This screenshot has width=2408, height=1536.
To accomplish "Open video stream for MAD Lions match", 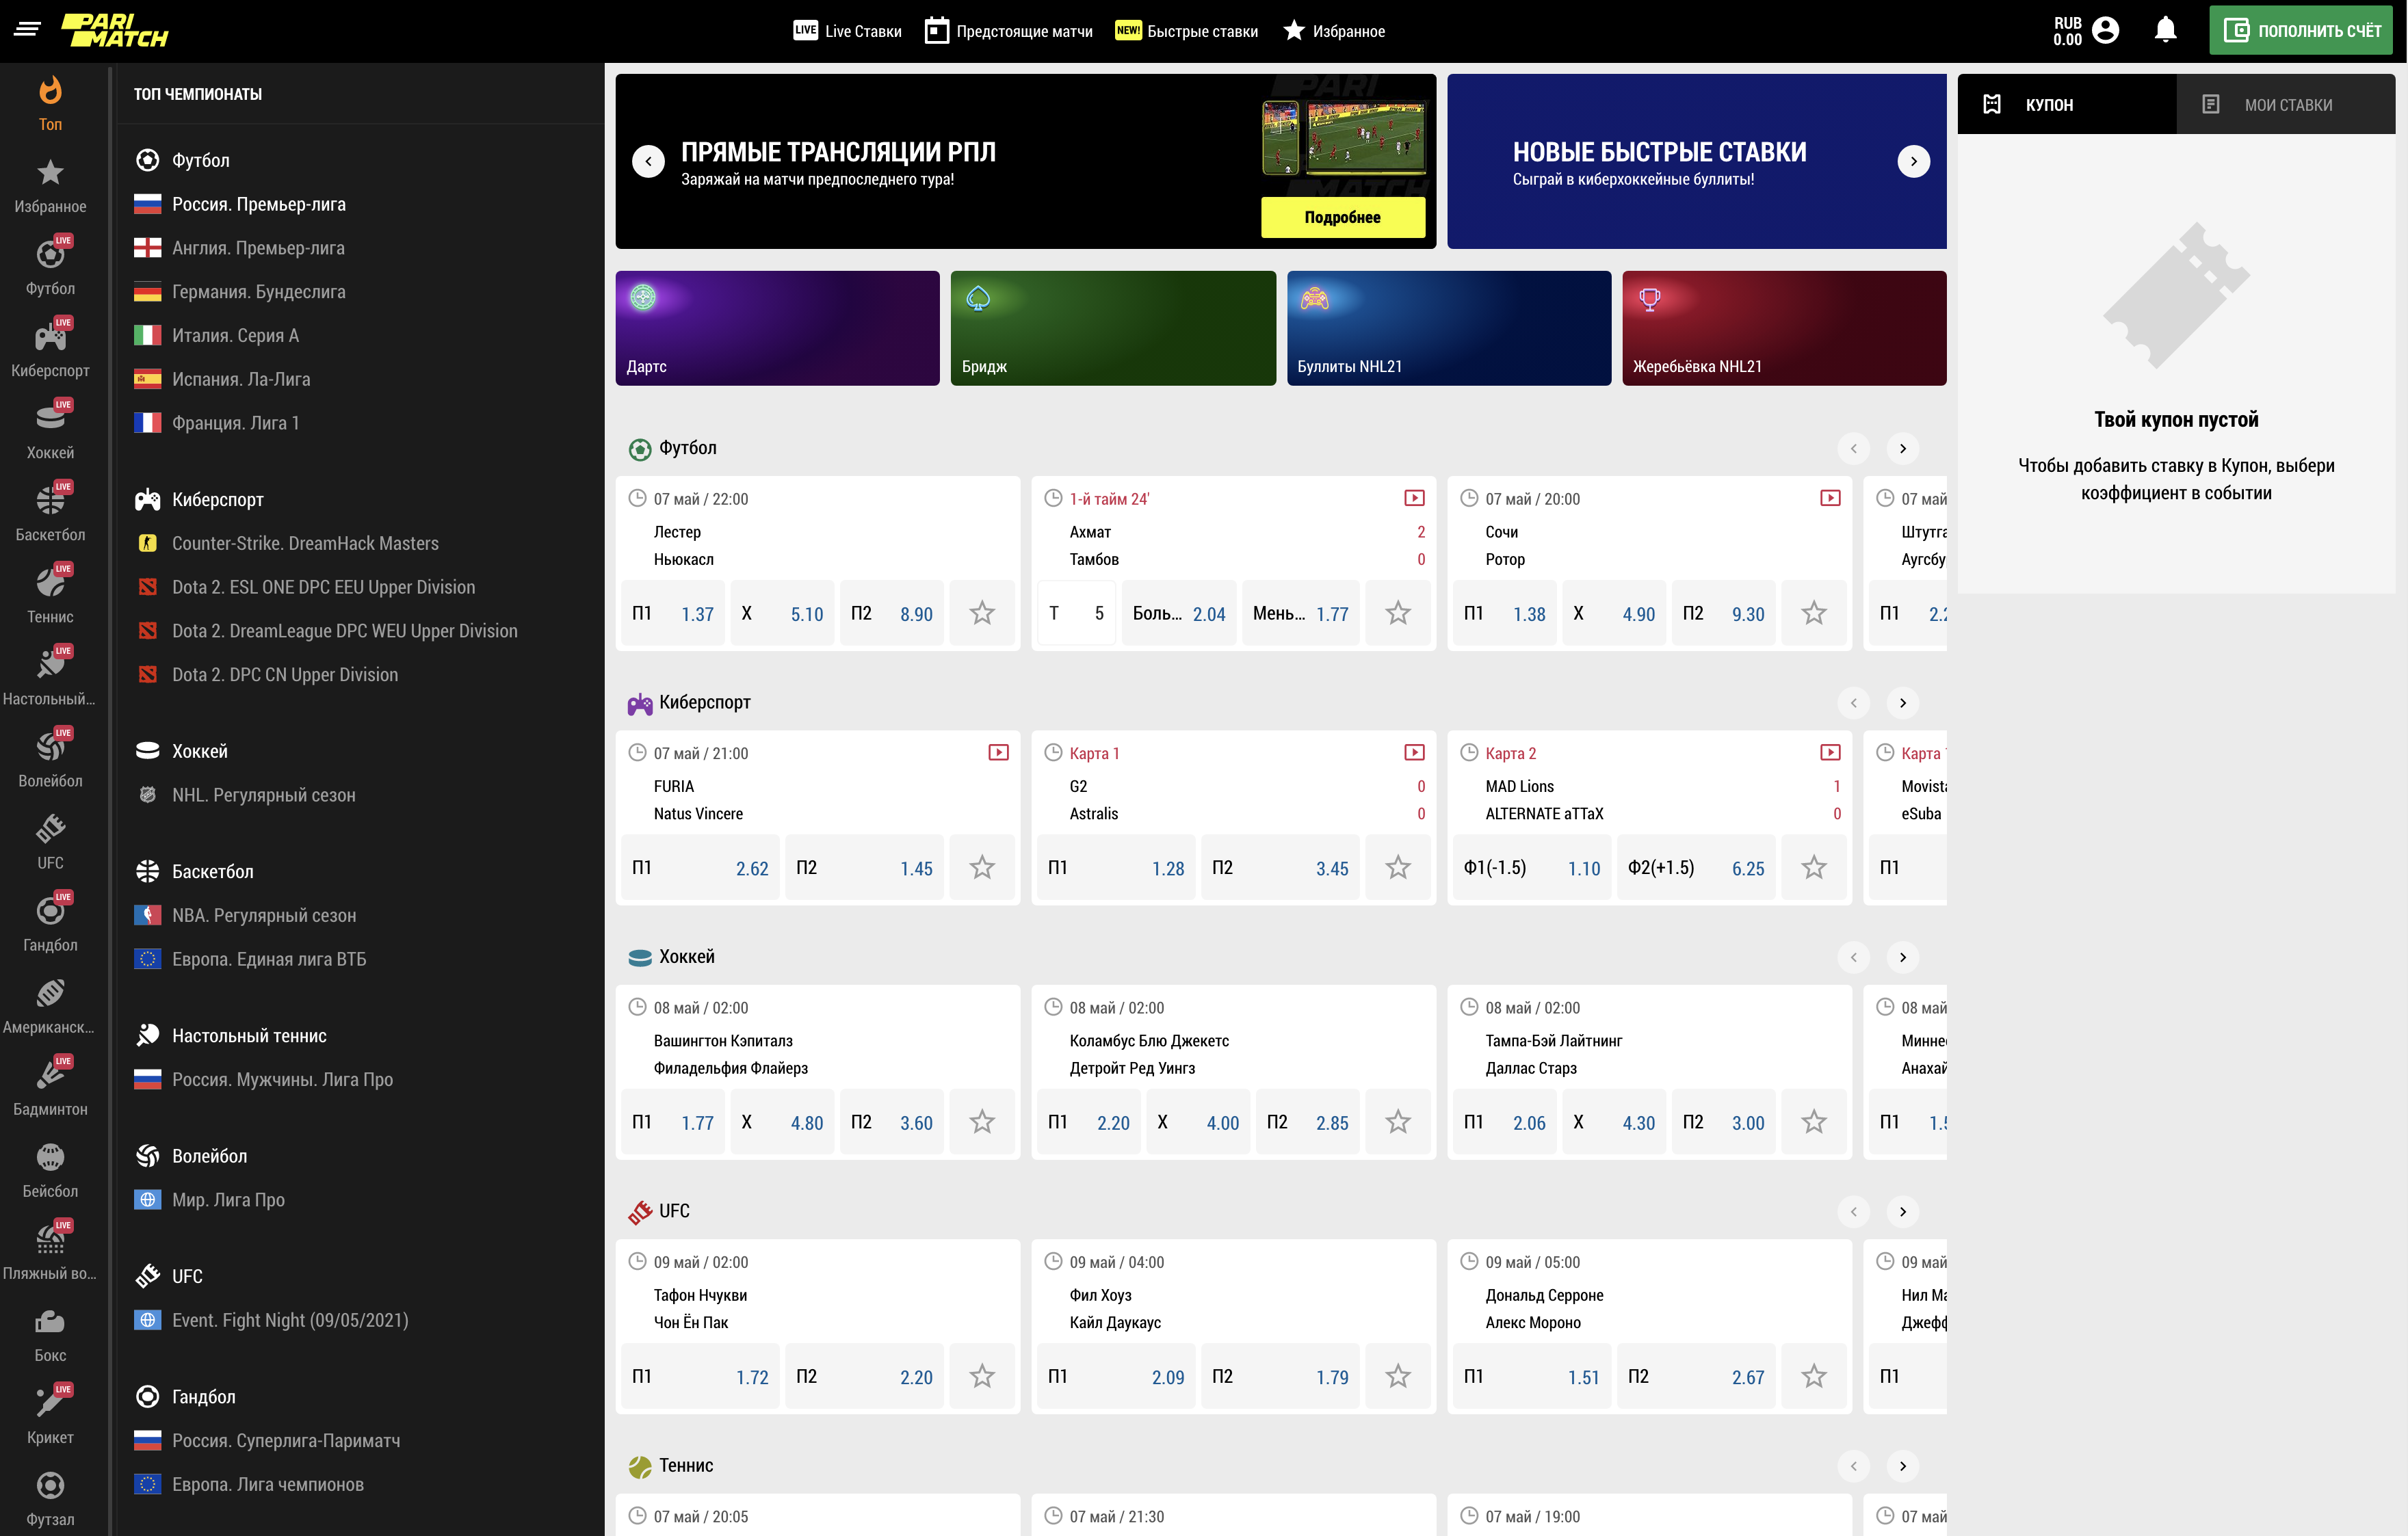I will click(x=1830, y=752).
